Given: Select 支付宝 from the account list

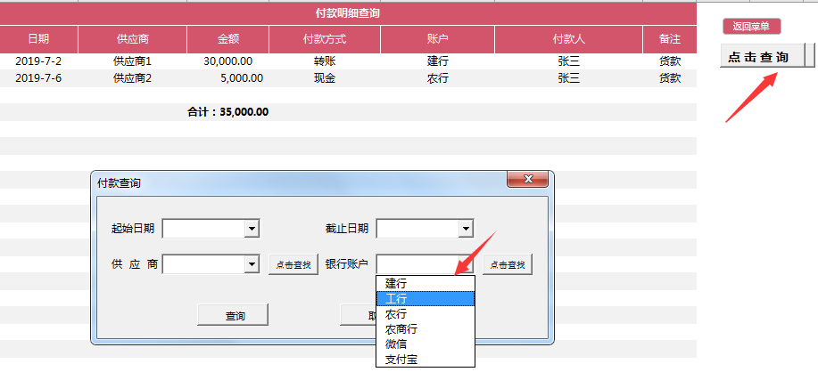Looking at the screenshot, I should pos(426,360).
